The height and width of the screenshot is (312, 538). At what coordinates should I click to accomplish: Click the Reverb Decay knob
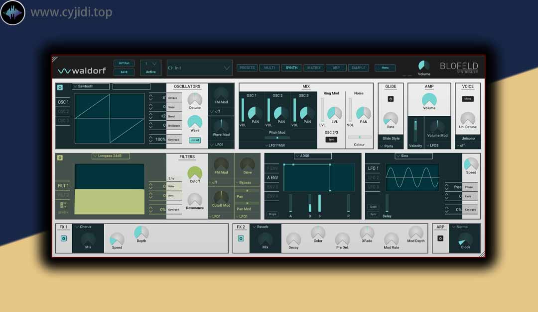point(293,239)
